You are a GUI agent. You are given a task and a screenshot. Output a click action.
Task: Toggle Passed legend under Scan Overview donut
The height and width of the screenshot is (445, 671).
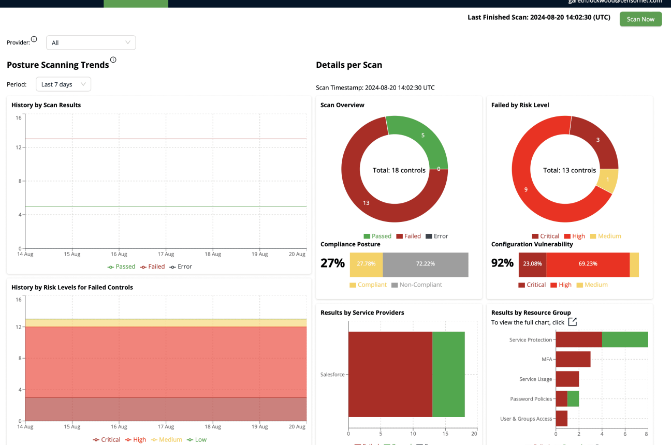pyautogui.click(x=377, y=236)
